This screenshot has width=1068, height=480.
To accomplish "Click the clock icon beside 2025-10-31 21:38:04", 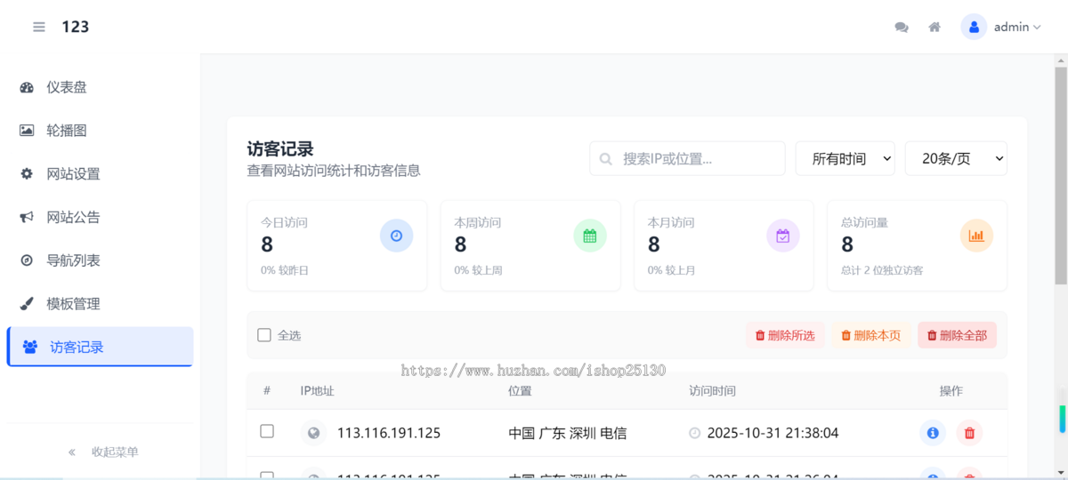I will click(x=695, y=433).
